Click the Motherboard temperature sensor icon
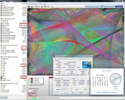This screenshot has width=125, height=100. tap(1, 59)
